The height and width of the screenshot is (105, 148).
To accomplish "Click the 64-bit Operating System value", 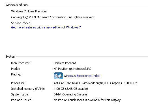I will coord(70,94).
